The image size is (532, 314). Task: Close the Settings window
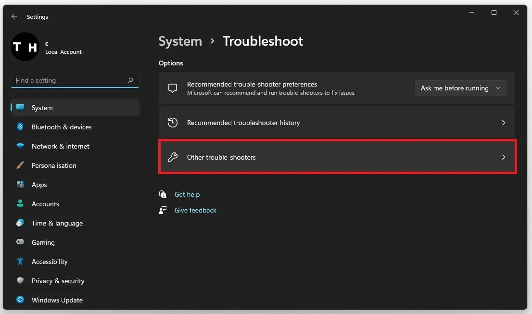(516, 13)
